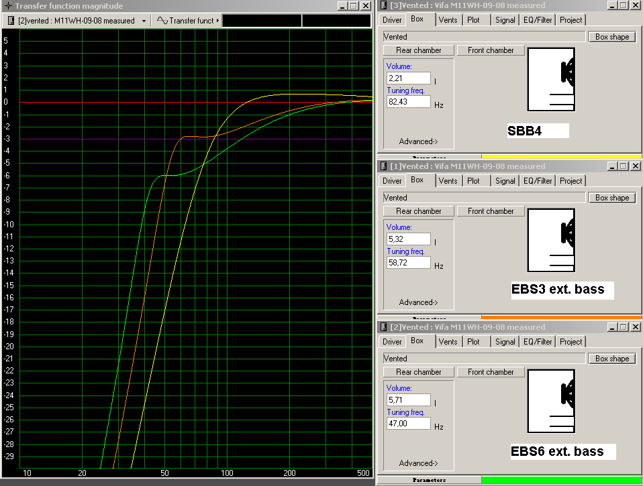Click the title bar icon of the [3]Vented window

point(384,5)
